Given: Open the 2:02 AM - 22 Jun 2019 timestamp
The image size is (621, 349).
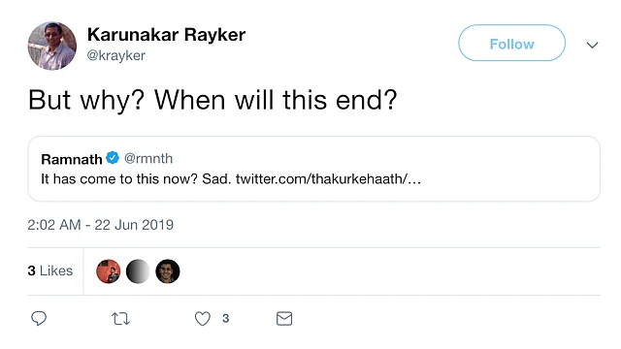Looking at the screenshot, I should (x=101, y=225).
